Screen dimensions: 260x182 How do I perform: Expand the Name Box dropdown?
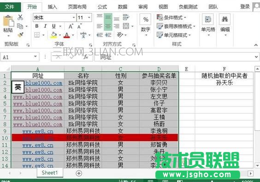pos(35,57)
